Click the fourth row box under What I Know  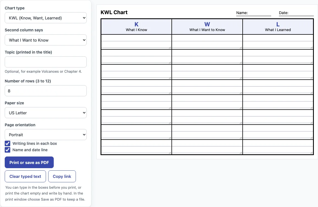pos(136,87)
